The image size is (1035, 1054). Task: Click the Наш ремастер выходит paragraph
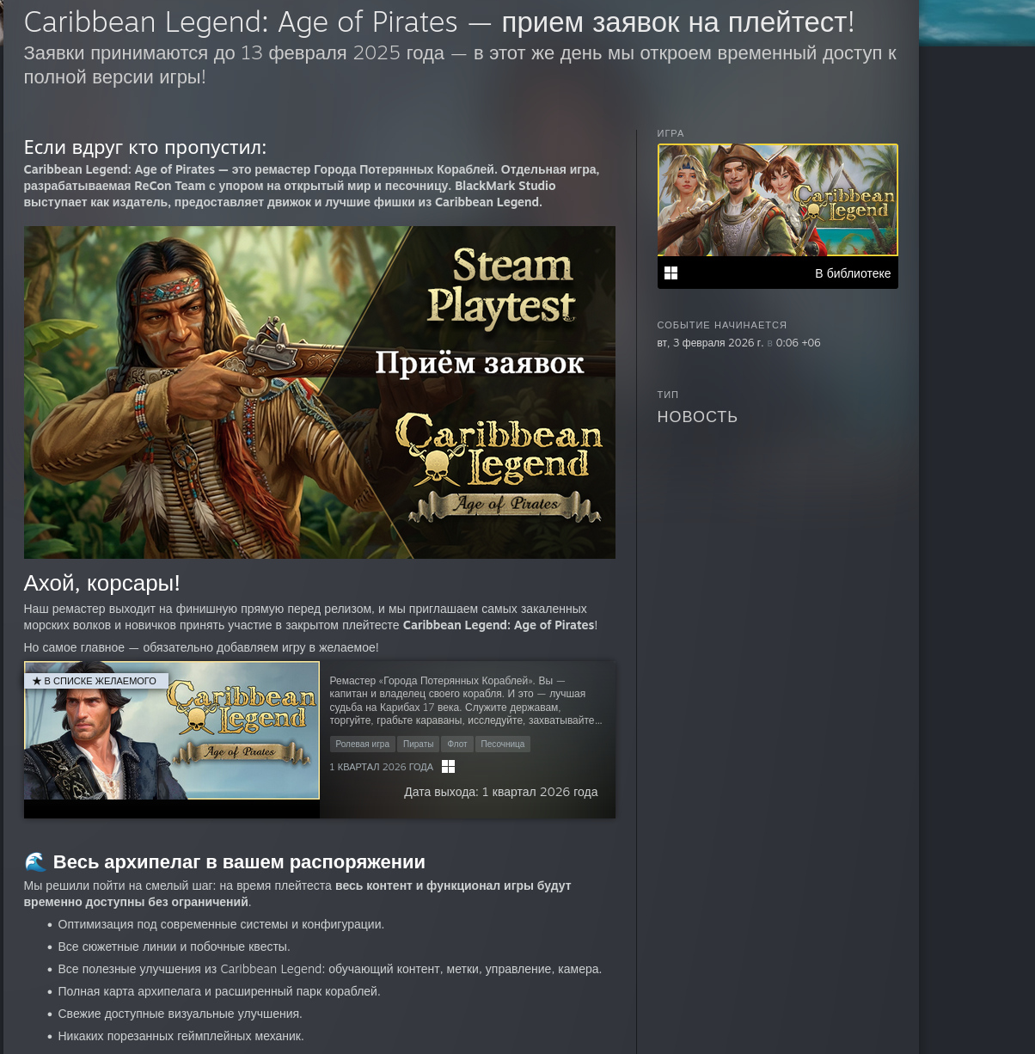tap(310, 617)
